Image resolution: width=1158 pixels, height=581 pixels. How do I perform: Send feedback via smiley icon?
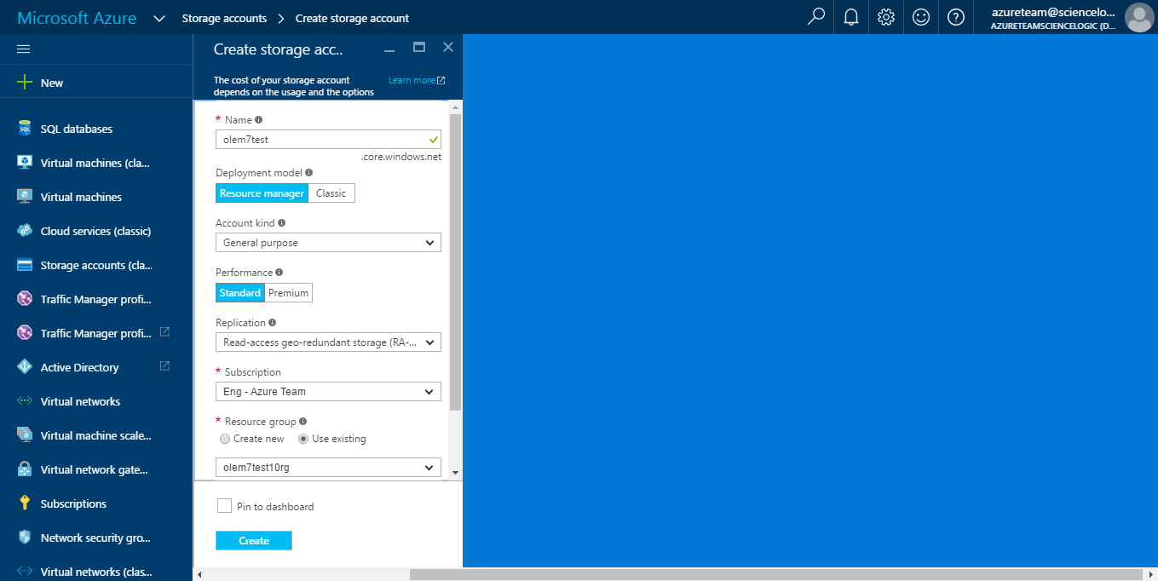921,17
